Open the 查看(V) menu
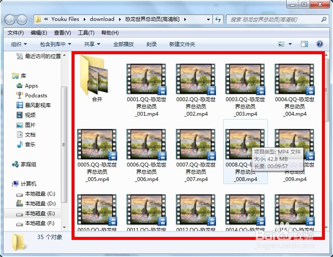The image size is (333, 257). coord(63,33)
